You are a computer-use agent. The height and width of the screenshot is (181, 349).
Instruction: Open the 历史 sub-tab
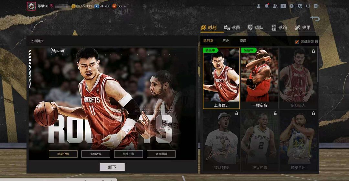(226, 41)
